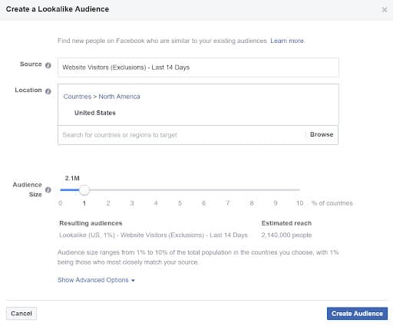Screen dimensions: 393x326
Task: Open the Browse locations dropdown
Action: 322,134
